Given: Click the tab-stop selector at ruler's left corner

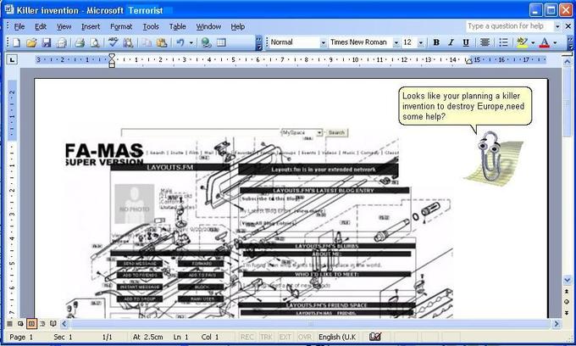Looking at the screenshot, I should click(12, 59).
